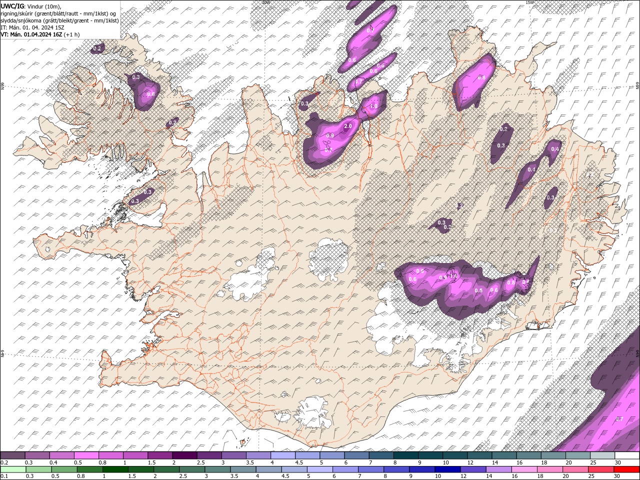Click the deep blue 10 swatch in lower legend row
This screenshot has height=480, width=640.
[x=447, y=469]
